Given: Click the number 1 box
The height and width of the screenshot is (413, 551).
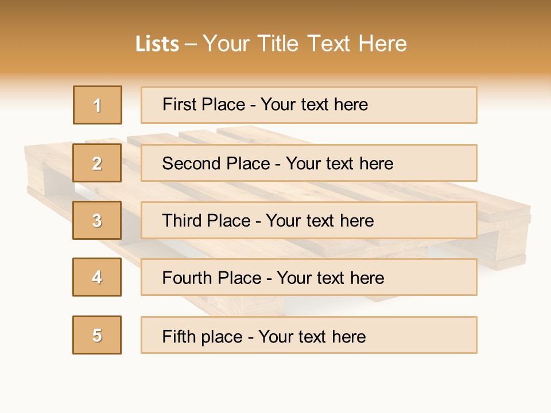Looking at the screenshot, I should [98, 105].
